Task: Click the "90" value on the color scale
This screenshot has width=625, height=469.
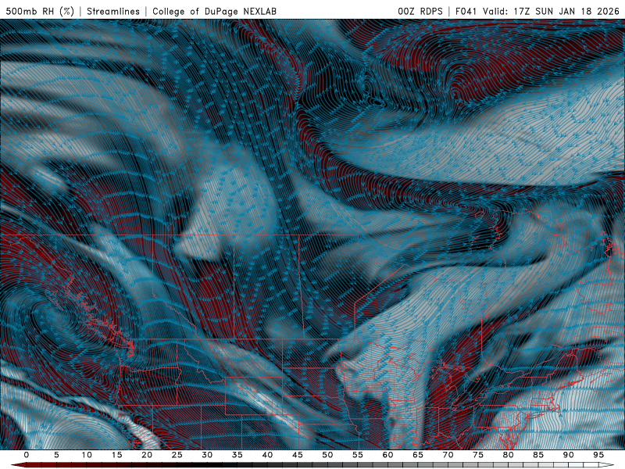Action: click(x=569, y=455)
